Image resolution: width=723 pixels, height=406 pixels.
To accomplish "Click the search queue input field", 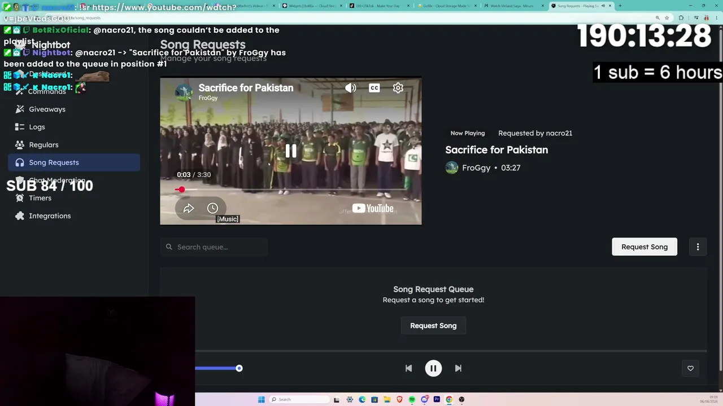I will coord(214,247).
